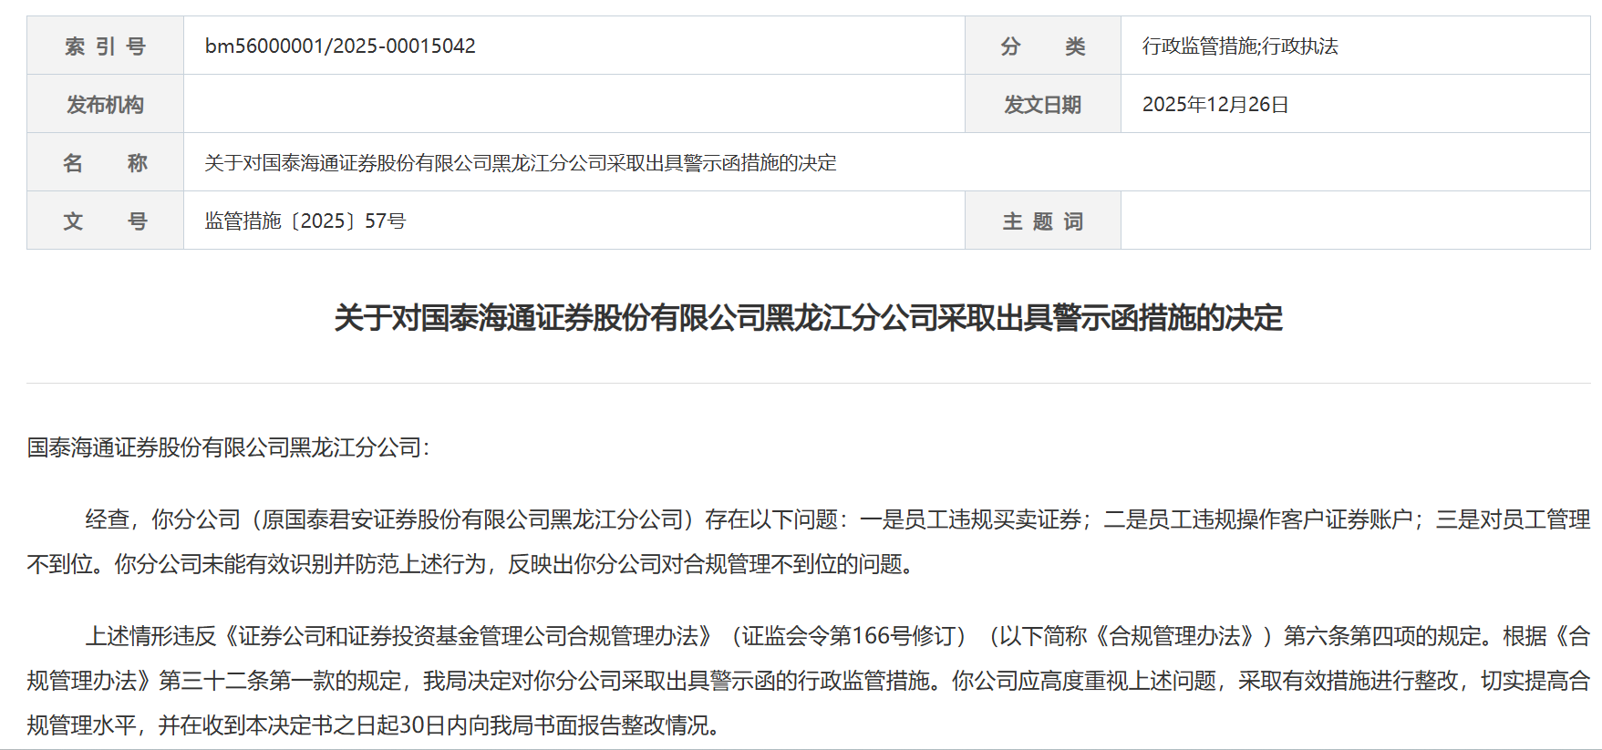Screen dimensions: 1602x750
Task: Click the 分类 label cell
Action: pyautogui.click(x=1042, y=46)
